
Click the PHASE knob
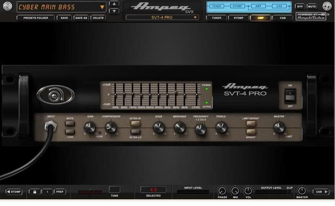click(222, 191)
